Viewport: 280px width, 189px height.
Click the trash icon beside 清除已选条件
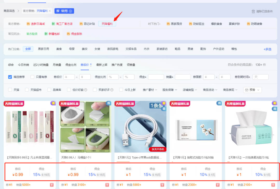pyautogui.click(x=253, y=11)
